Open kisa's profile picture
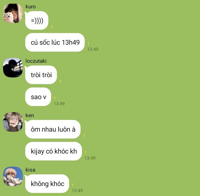 [13, 176]
